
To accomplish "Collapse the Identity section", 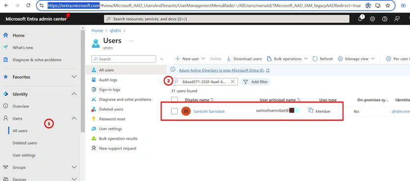I will click(x=74, y=94).
